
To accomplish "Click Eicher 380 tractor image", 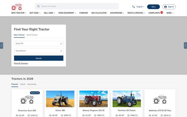I will point(60,99).
